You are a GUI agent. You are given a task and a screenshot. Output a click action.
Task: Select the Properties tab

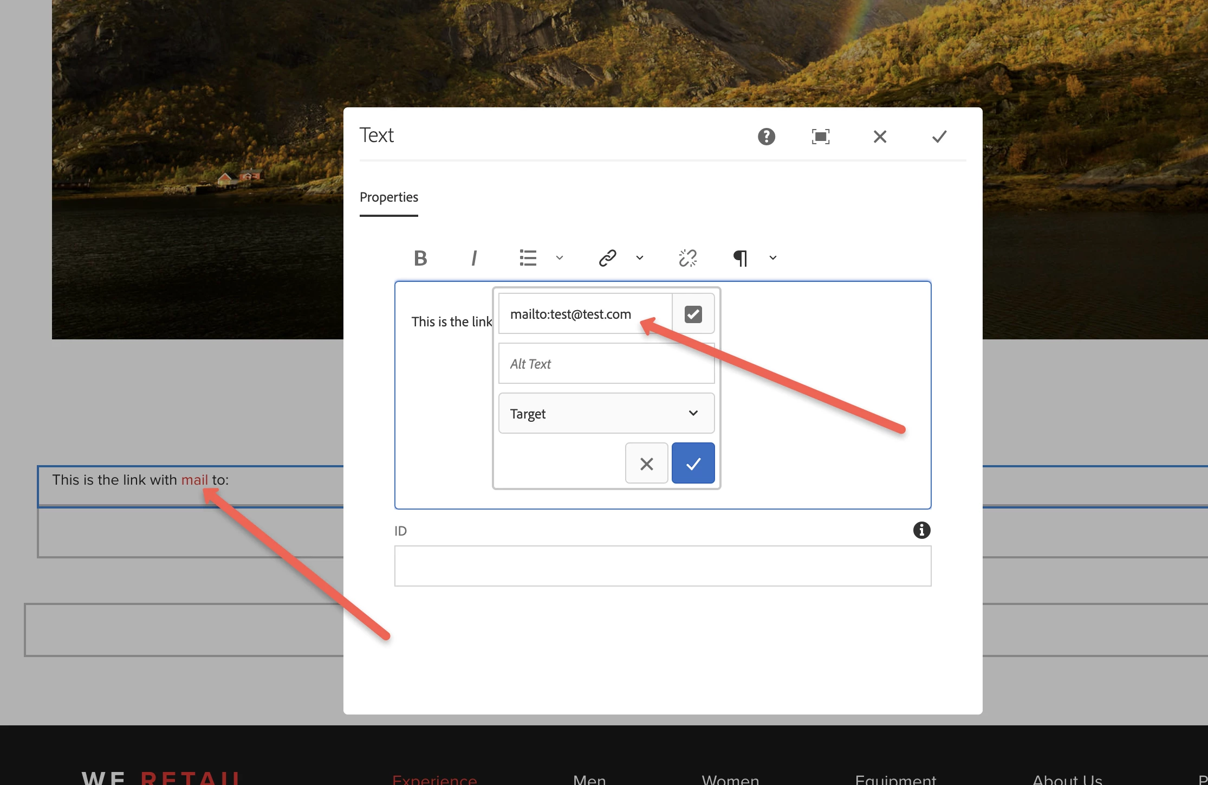pos(388,197)
